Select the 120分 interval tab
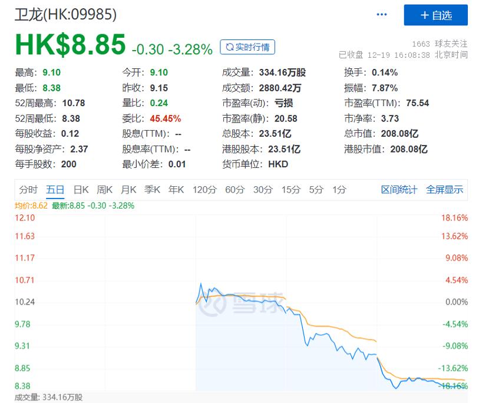Image resolution: width=489 pixels, height=403 pixels. (x=204, y=190)
